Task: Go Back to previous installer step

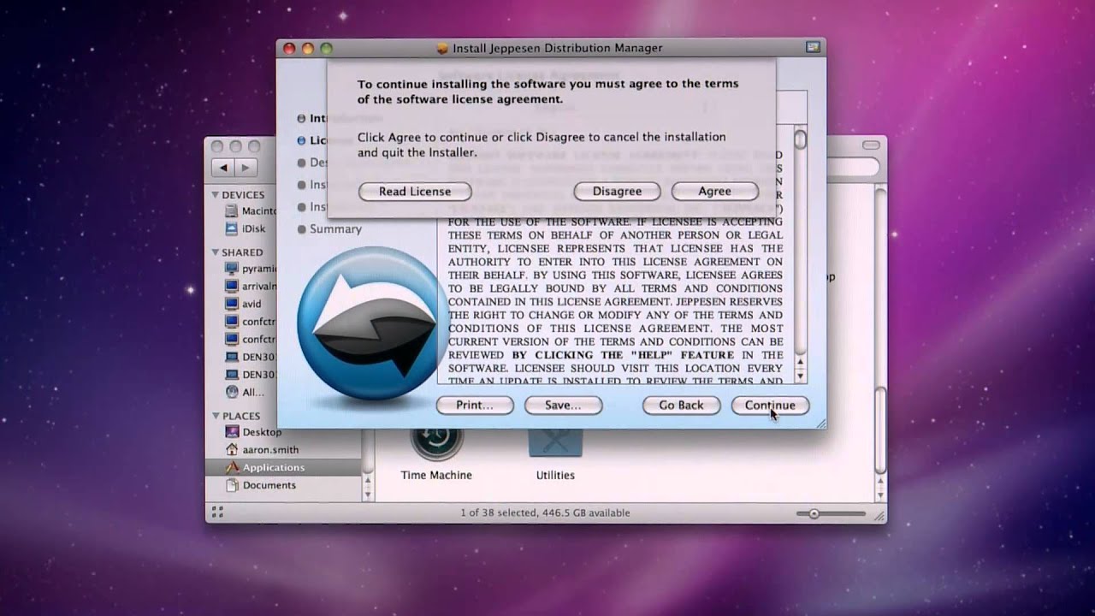Action: pyautogui.click(x=681, y=406)
